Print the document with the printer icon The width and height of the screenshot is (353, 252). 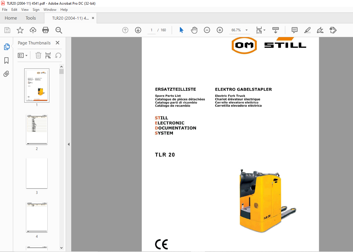pyautogui.click(x=46, y=30)
